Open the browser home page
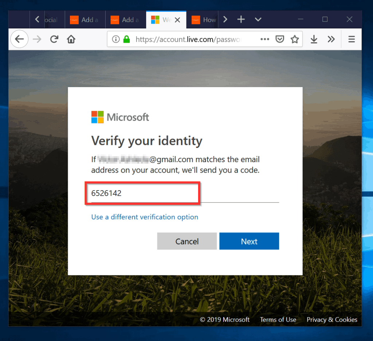This screenshot has height=341, width=373. pos(71,39)
